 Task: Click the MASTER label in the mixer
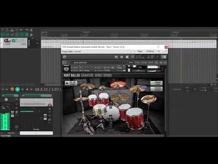click(x=11, y=133)
